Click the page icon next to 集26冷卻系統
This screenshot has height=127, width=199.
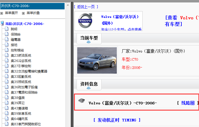pyautogui.click(x=7, y=60)
